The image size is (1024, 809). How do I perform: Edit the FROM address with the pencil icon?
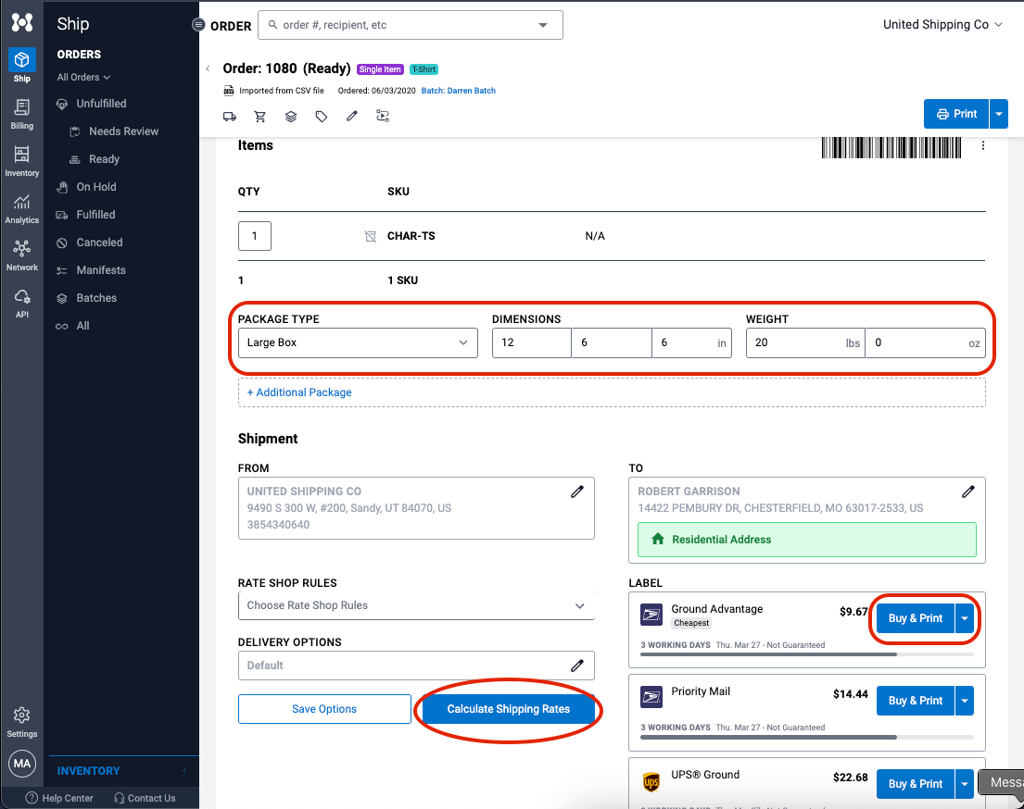577,492
